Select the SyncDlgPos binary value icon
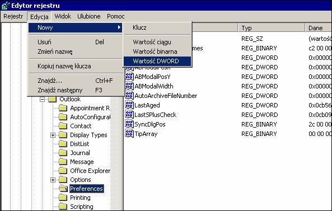 pos(129,124)
